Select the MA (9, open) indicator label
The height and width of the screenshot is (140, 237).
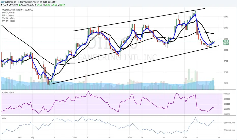pos(8,15)
